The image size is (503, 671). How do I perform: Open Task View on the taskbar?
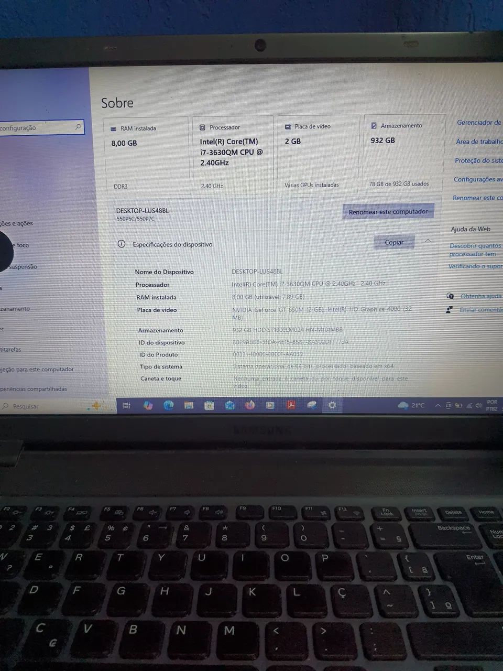pos(126,405)
